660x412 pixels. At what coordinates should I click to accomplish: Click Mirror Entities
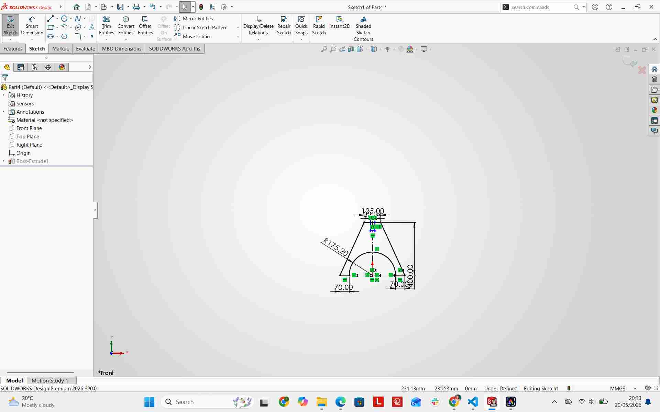tap(194, 19)
